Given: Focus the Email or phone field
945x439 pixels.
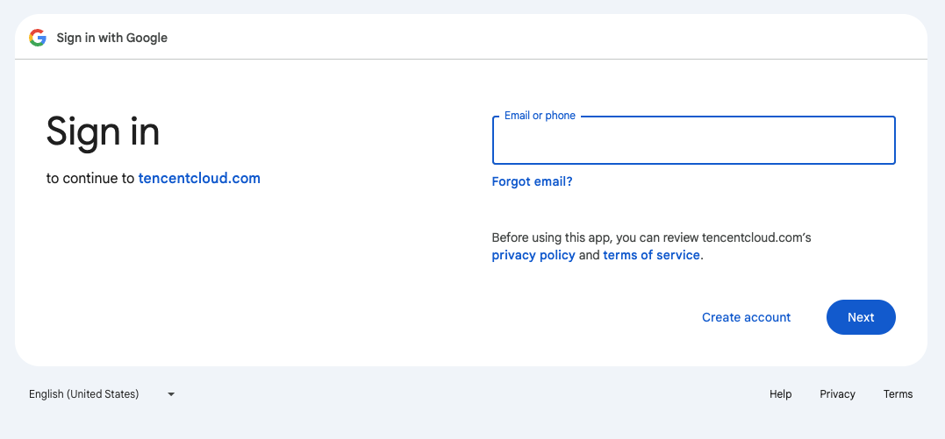Looking at the screenshot, I should point(693,142).
